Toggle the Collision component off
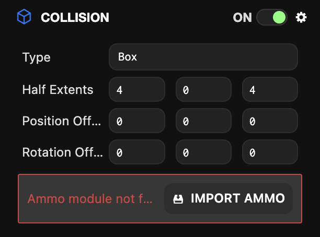This screenshot has width=320, height=237. [272, 17]
